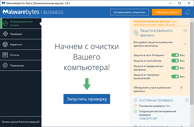Click the orange Обновить сейчас button
This screenshot has height=127, width=194.
(x=167, y=12)
